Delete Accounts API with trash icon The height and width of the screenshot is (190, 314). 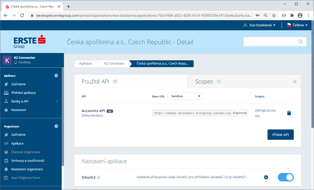289,113
